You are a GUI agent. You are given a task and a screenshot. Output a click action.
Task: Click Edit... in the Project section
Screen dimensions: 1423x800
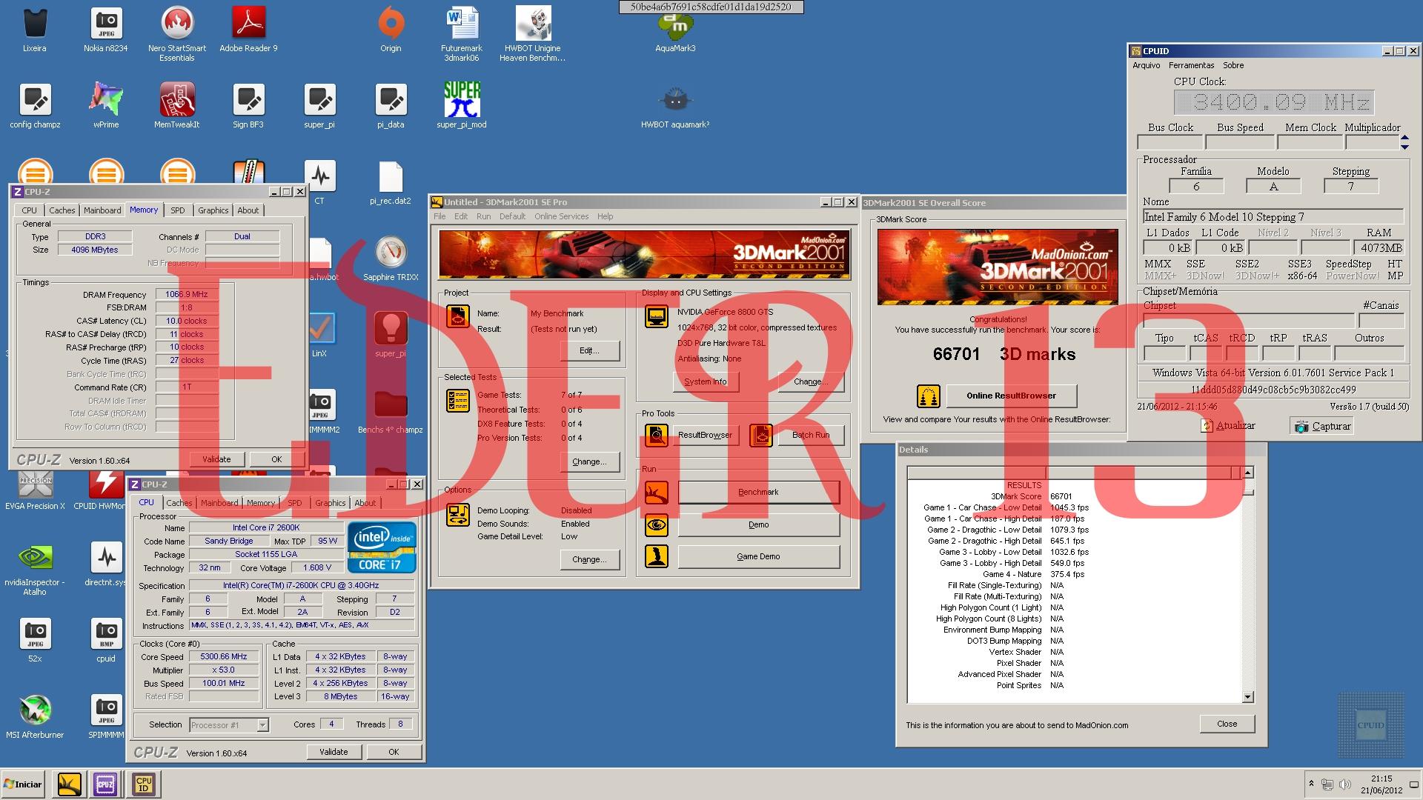589,350
